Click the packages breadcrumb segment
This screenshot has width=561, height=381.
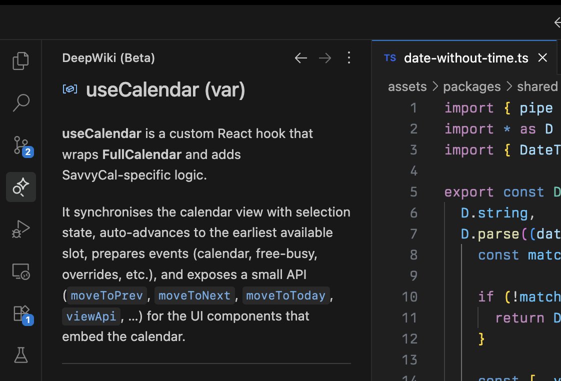[x=471, y=86]
